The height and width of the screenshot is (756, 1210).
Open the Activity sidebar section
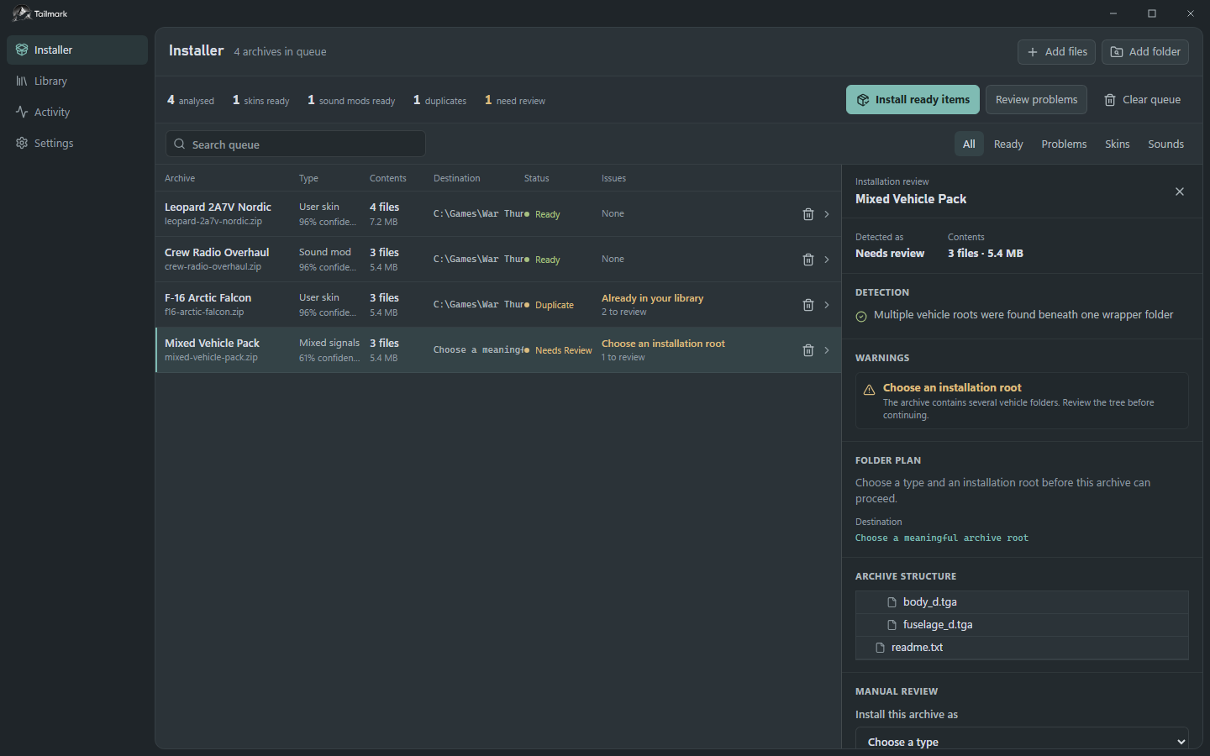coord(77,112)
